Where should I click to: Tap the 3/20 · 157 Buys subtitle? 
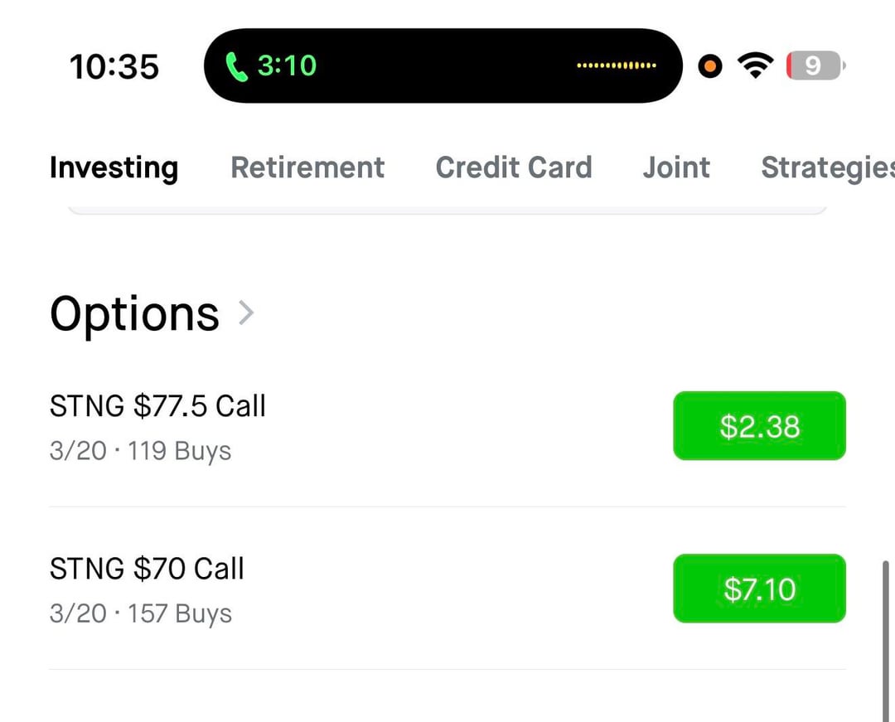141,614
